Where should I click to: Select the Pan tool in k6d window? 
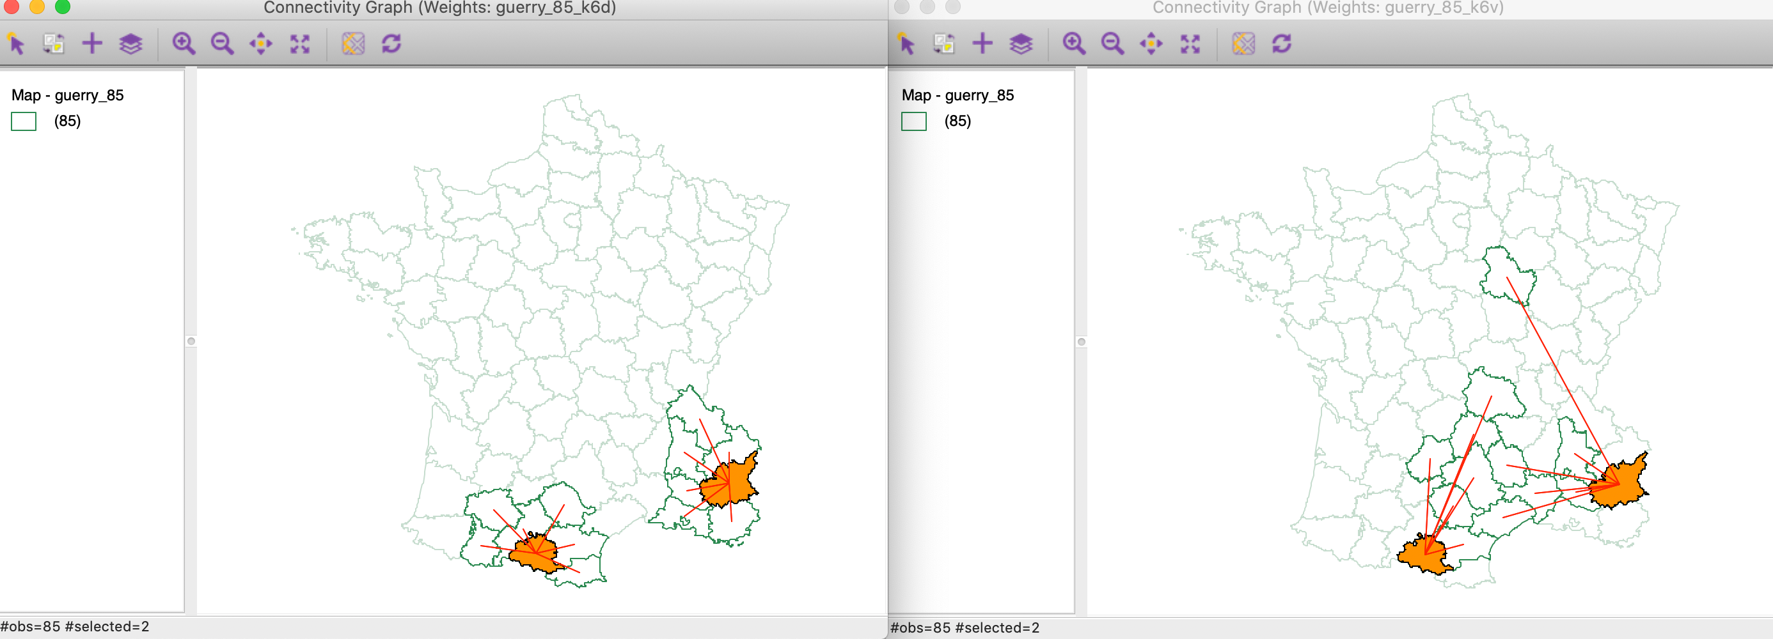click(x=261, y=44)
